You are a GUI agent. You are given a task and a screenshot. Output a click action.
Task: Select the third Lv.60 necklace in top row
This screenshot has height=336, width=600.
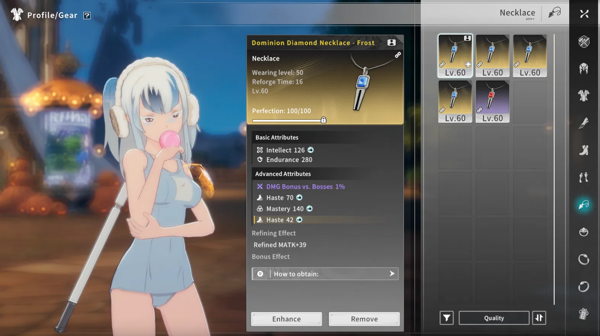coord(530,56)
